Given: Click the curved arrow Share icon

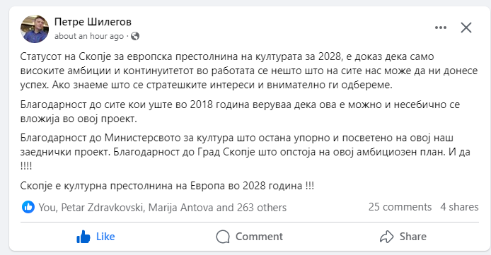Looking at the screenshot, I should point(386,237).
